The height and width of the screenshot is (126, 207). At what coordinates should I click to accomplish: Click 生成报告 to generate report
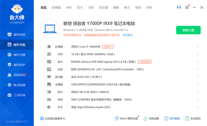193,119
